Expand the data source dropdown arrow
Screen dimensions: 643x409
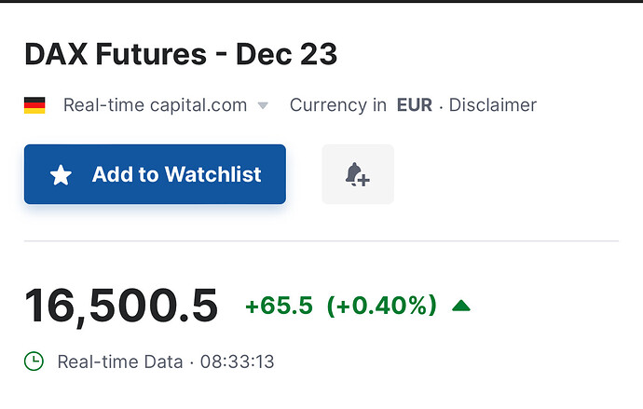(x=263, y=106)
